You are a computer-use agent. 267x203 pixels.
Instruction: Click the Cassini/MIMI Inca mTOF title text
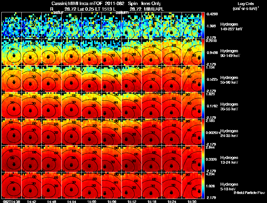pos(77,4)
